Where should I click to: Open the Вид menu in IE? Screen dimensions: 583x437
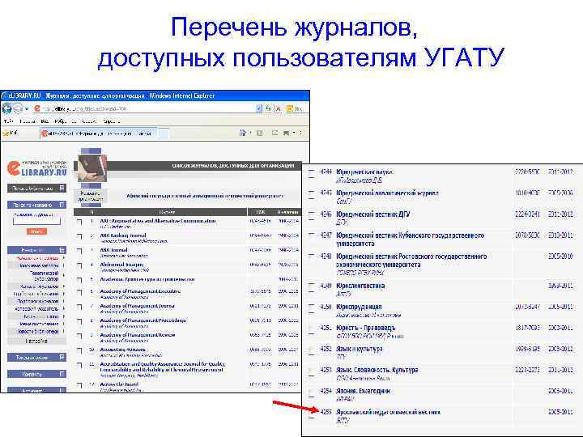point(45,121)
